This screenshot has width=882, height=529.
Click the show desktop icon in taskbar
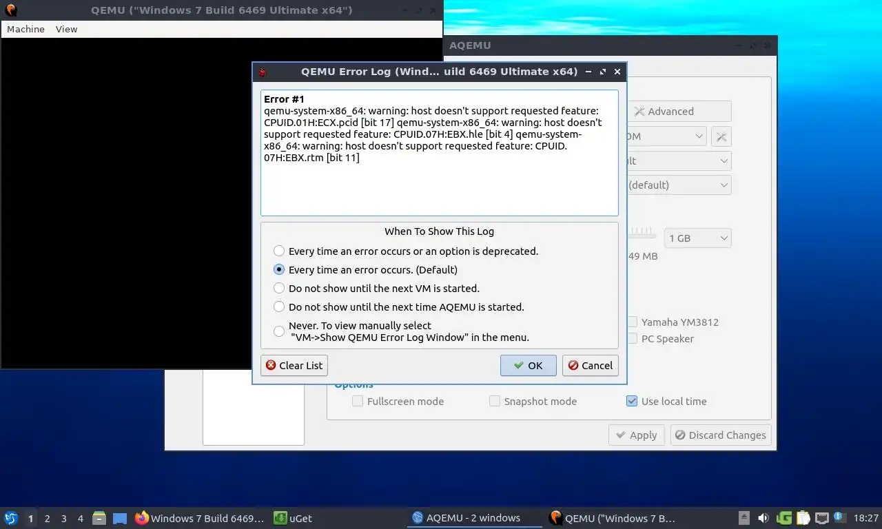(x=120, y=519)
